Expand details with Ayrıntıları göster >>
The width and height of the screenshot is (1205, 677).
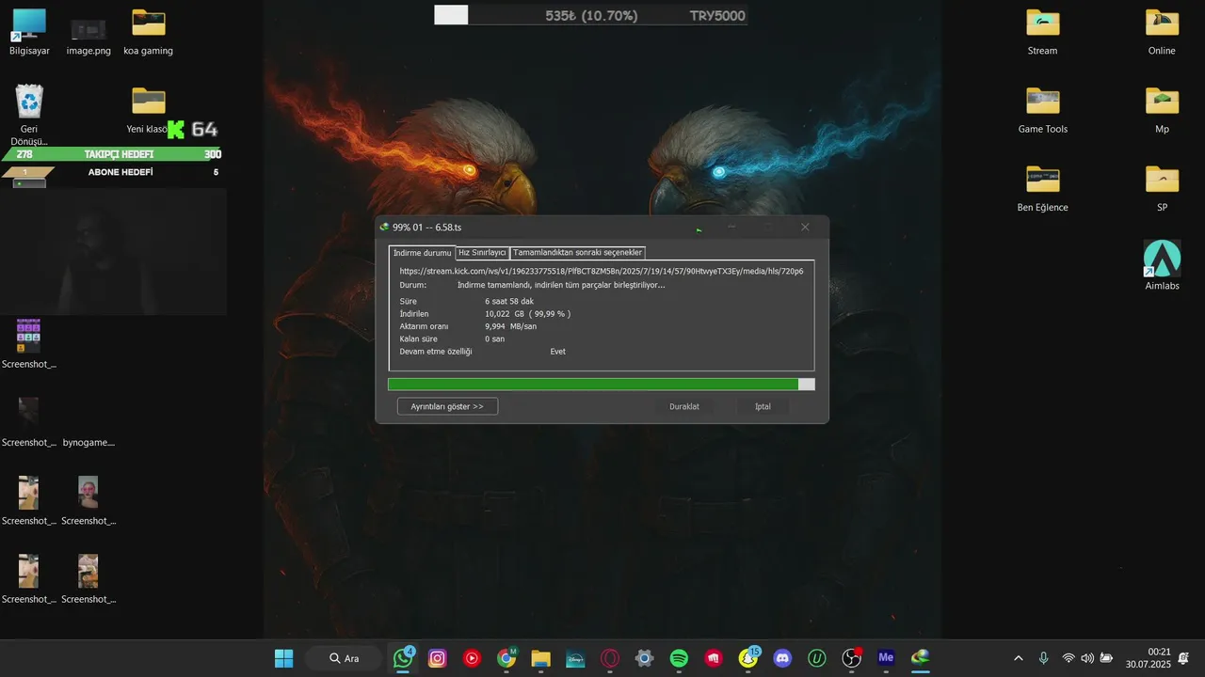point(447,406)
